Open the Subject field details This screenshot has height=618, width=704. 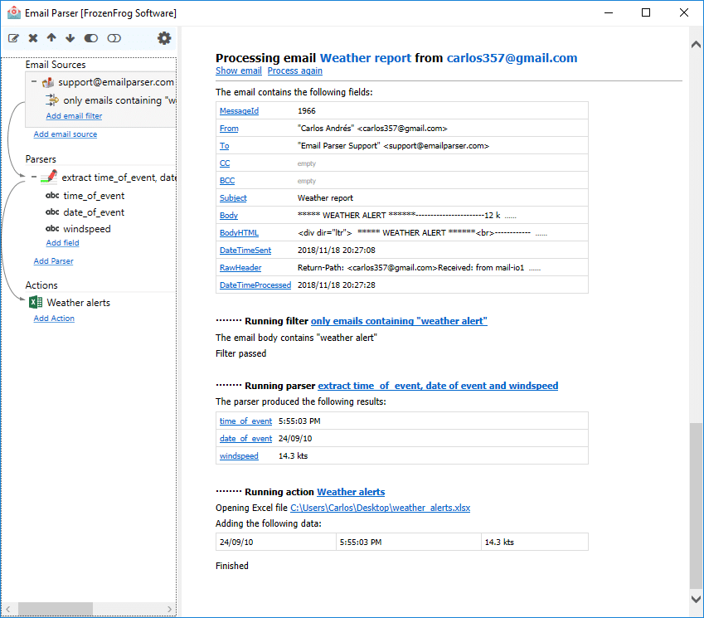pyautogui.click(x=232, y=197)
